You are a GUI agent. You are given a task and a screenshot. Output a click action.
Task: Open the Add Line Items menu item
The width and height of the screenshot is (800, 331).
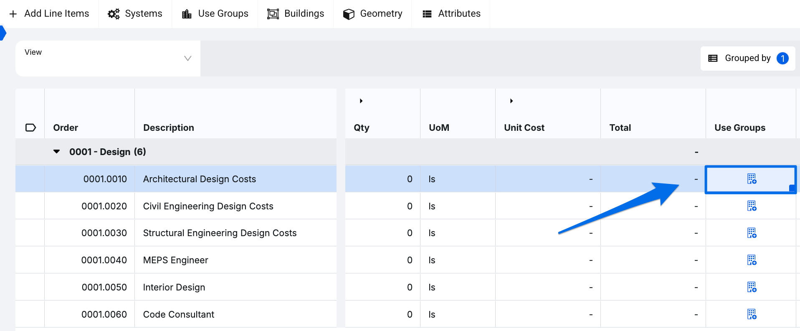pos(49,14)
